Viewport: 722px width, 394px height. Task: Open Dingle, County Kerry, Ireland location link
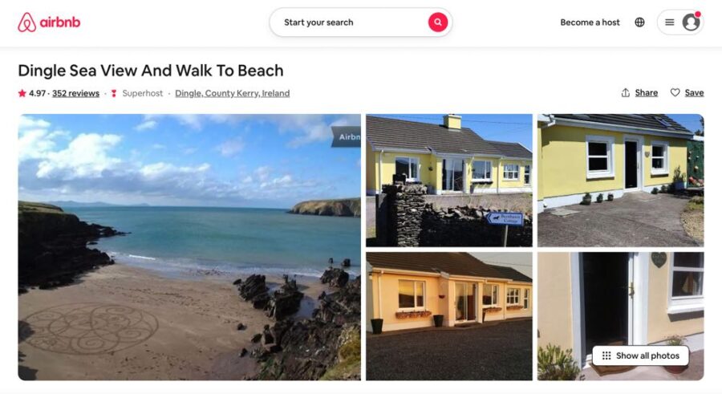click(x=232, y=93)
